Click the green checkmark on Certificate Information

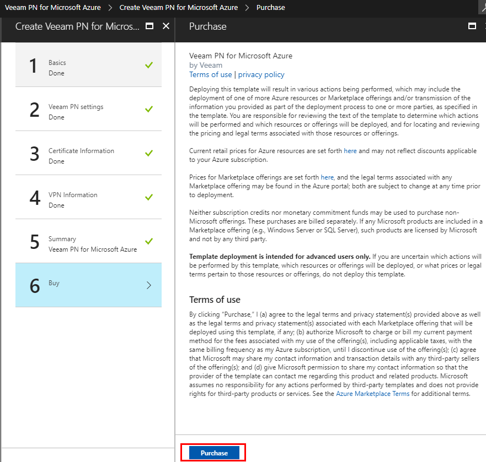149,153
